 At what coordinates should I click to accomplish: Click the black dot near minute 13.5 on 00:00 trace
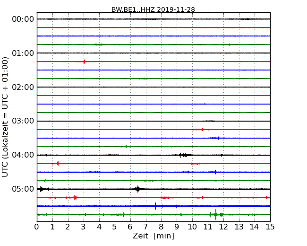point(247,19)
